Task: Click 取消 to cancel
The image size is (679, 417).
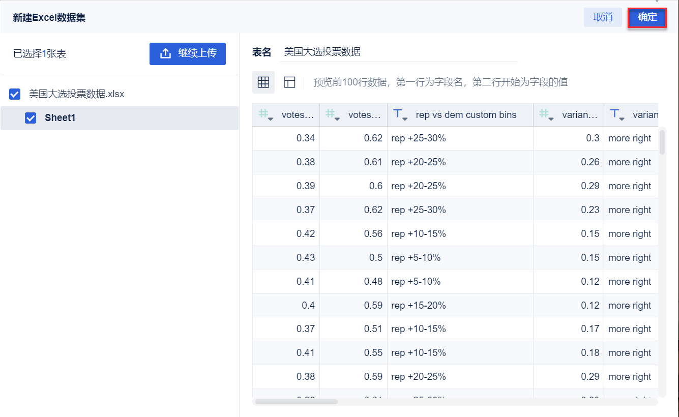Action: [603, 17]
